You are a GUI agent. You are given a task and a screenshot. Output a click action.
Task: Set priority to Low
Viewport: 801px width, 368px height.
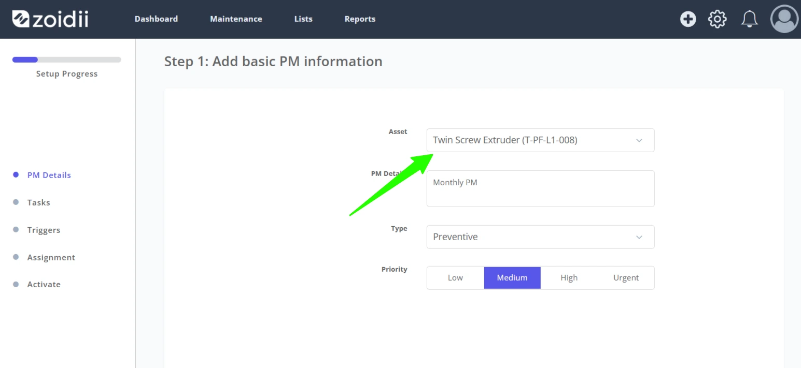click(x=455, y=278)
